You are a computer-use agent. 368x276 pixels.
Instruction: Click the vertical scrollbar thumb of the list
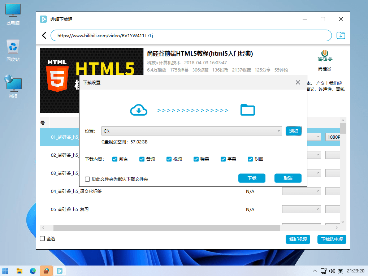[x=343, y=128]
